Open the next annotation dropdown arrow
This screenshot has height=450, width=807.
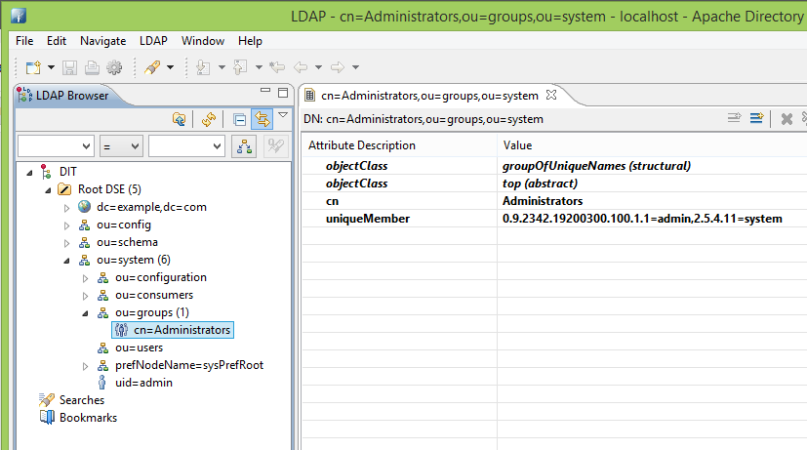[222, 67]
